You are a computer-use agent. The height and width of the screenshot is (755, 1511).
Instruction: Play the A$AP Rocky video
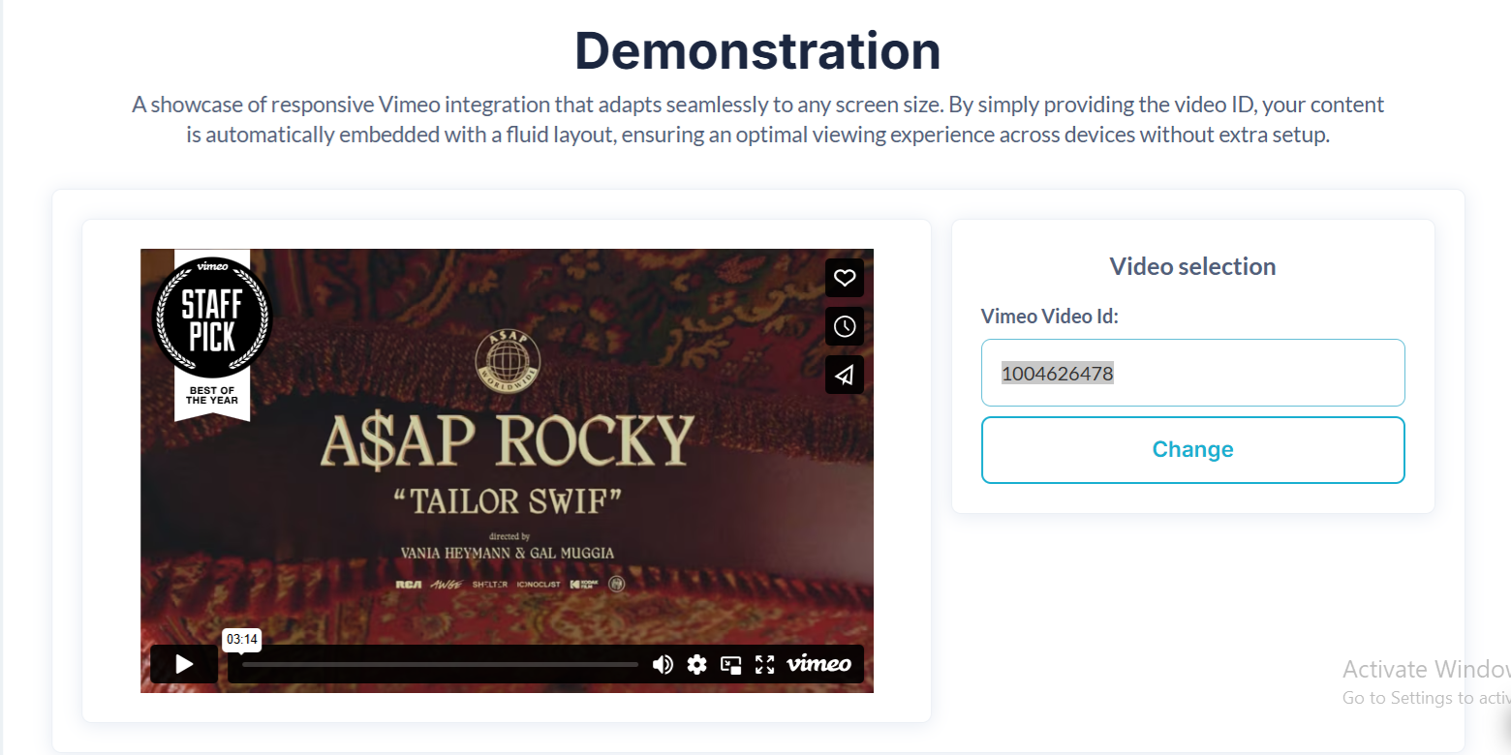(x=184, y=664)
